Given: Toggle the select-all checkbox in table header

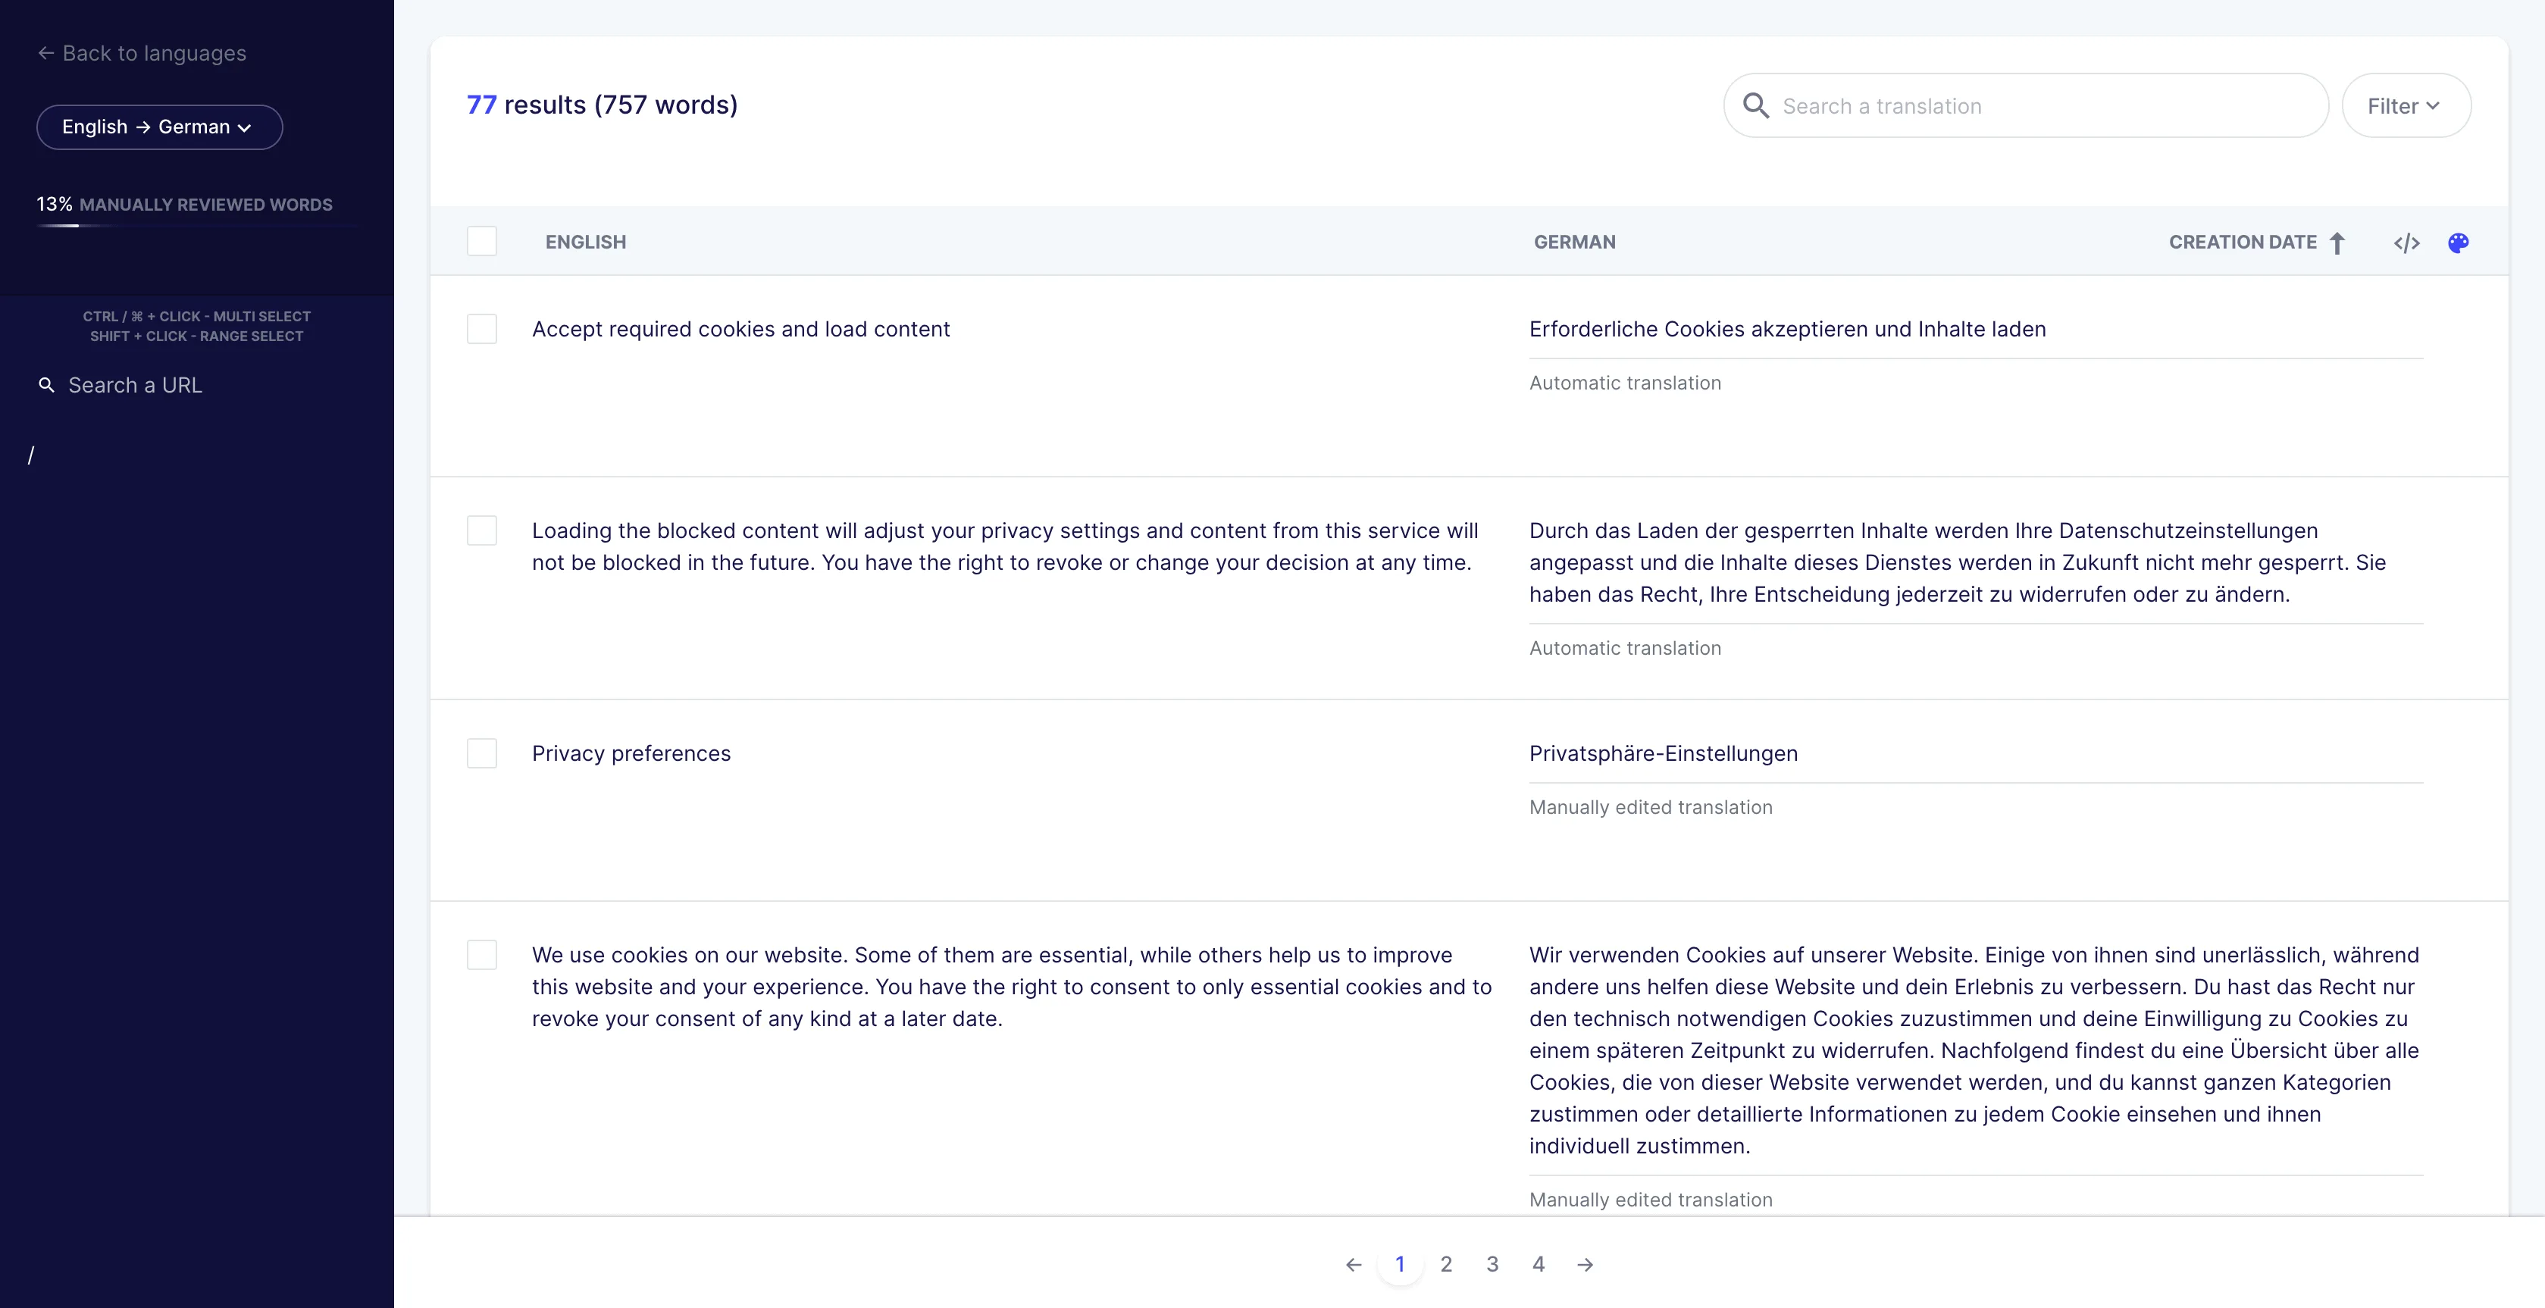Looking at the screenshot, I should click(x=482, y=242).
